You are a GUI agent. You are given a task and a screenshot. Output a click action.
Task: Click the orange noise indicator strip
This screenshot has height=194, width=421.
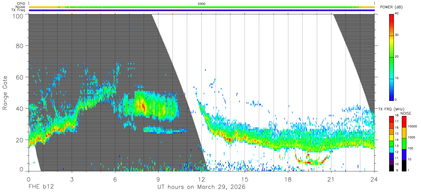(202, 7)
